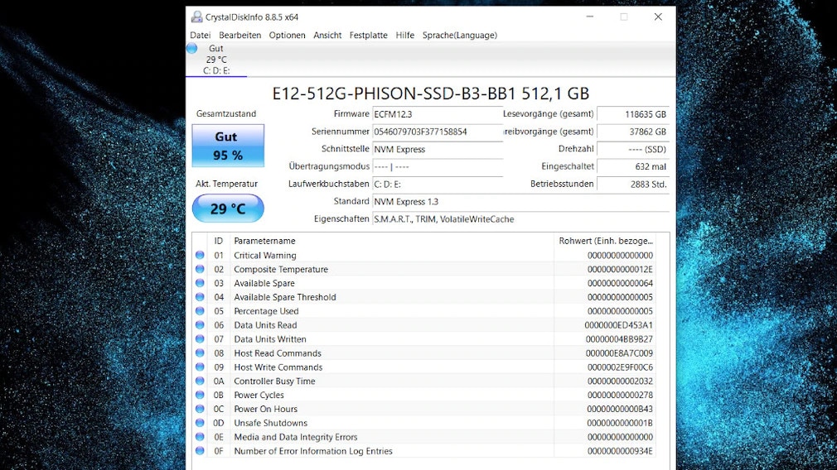Click the Firmware field ECFM12.3
This screenshot has height=470, width=837.
point(437,114)
